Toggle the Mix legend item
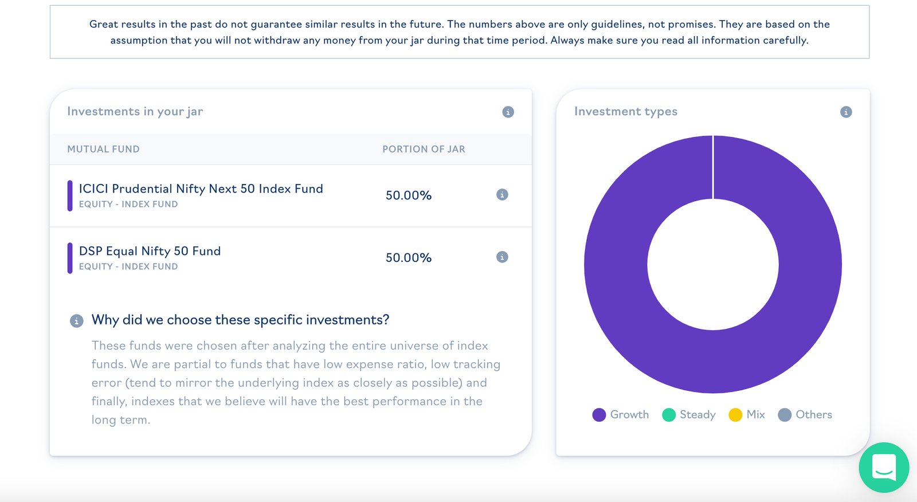The image size is (917, 502). (x=747, y=415)
